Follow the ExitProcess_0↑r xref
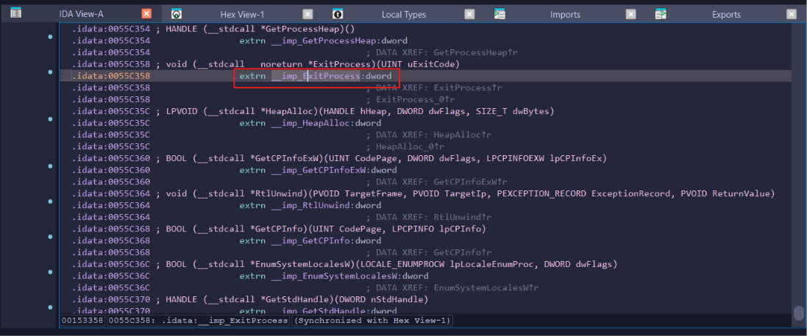 (x=416, y=100)
